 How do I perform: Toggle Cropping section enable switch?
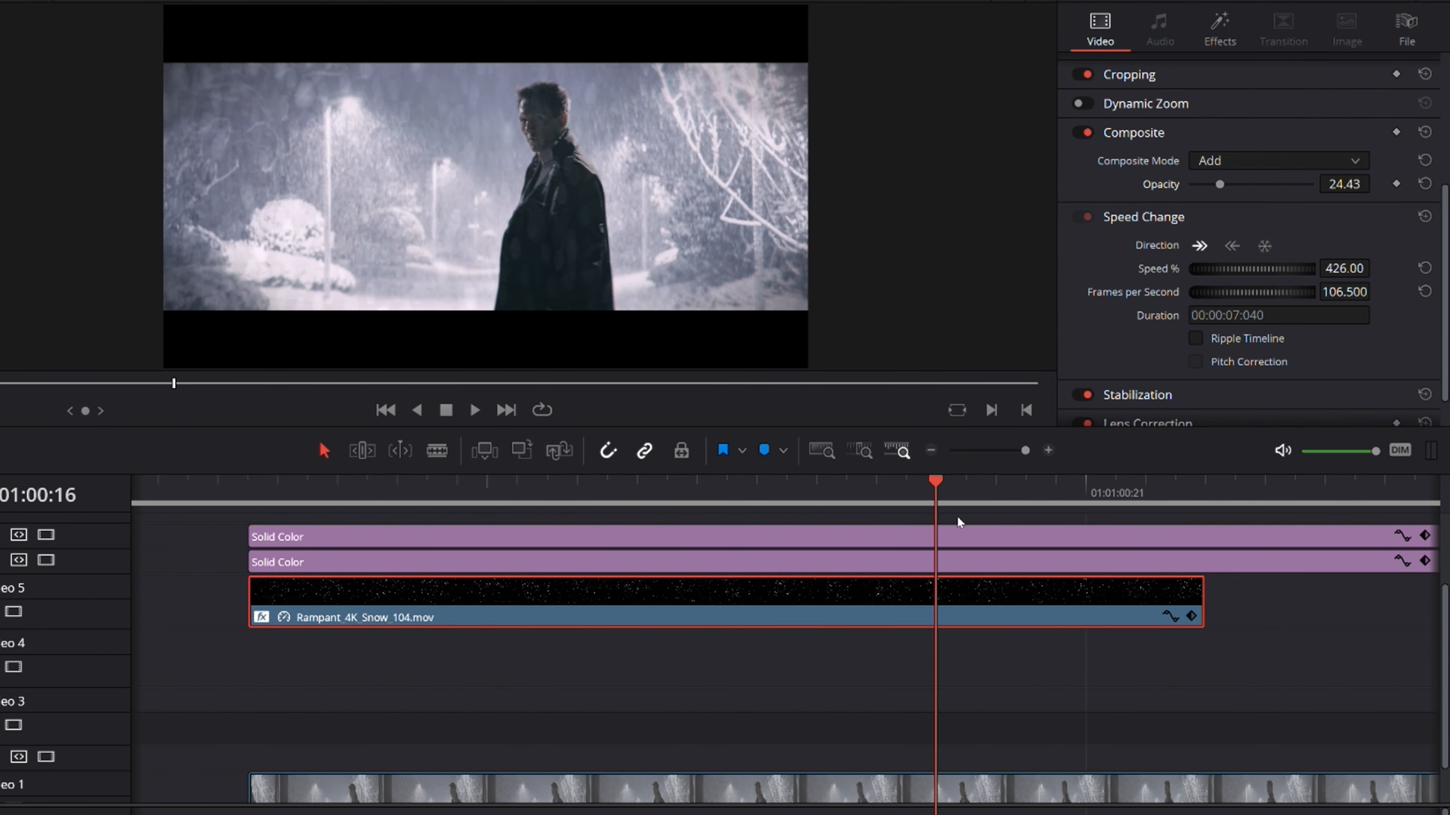pos(1083,74)
